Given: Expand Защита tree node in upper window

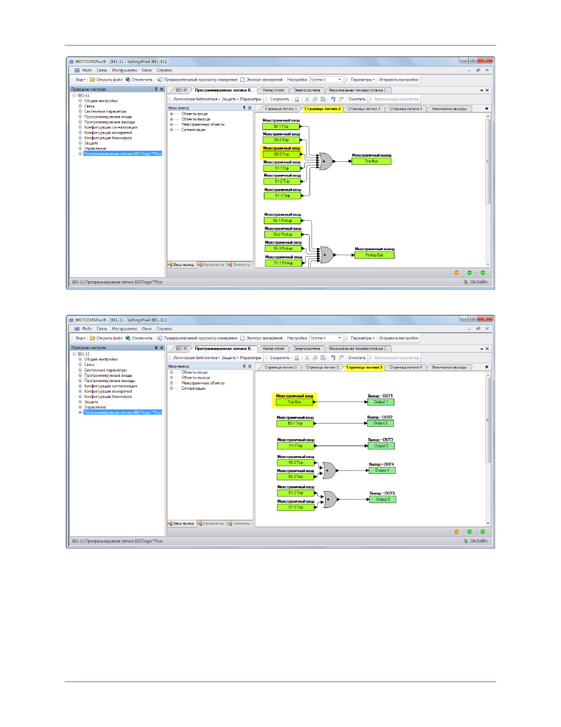Looking at the screenshot, I should pos(81,143).
